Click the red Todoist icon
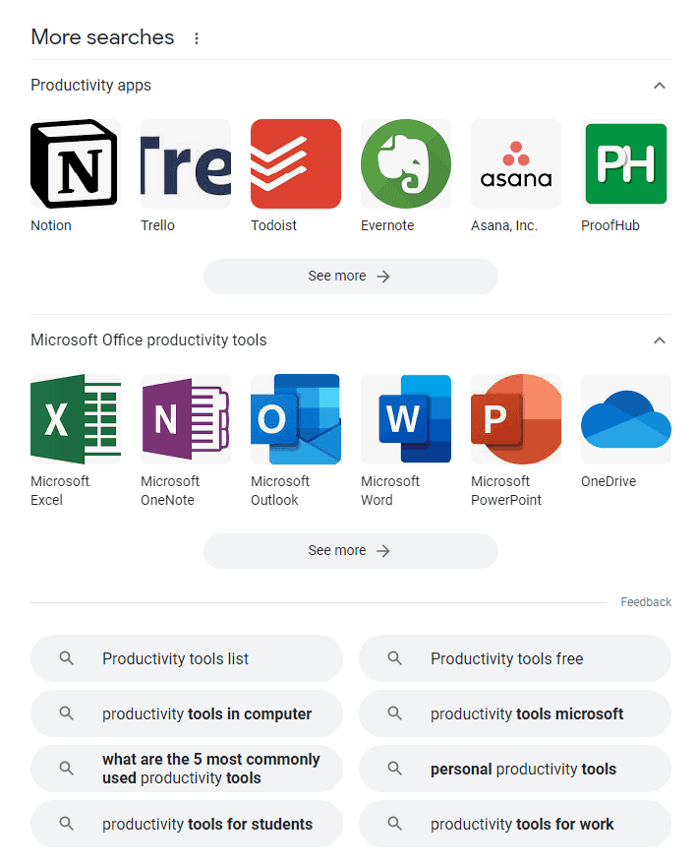Image resolution: width=697 pixels, height=867 pixels. point(296,163)
